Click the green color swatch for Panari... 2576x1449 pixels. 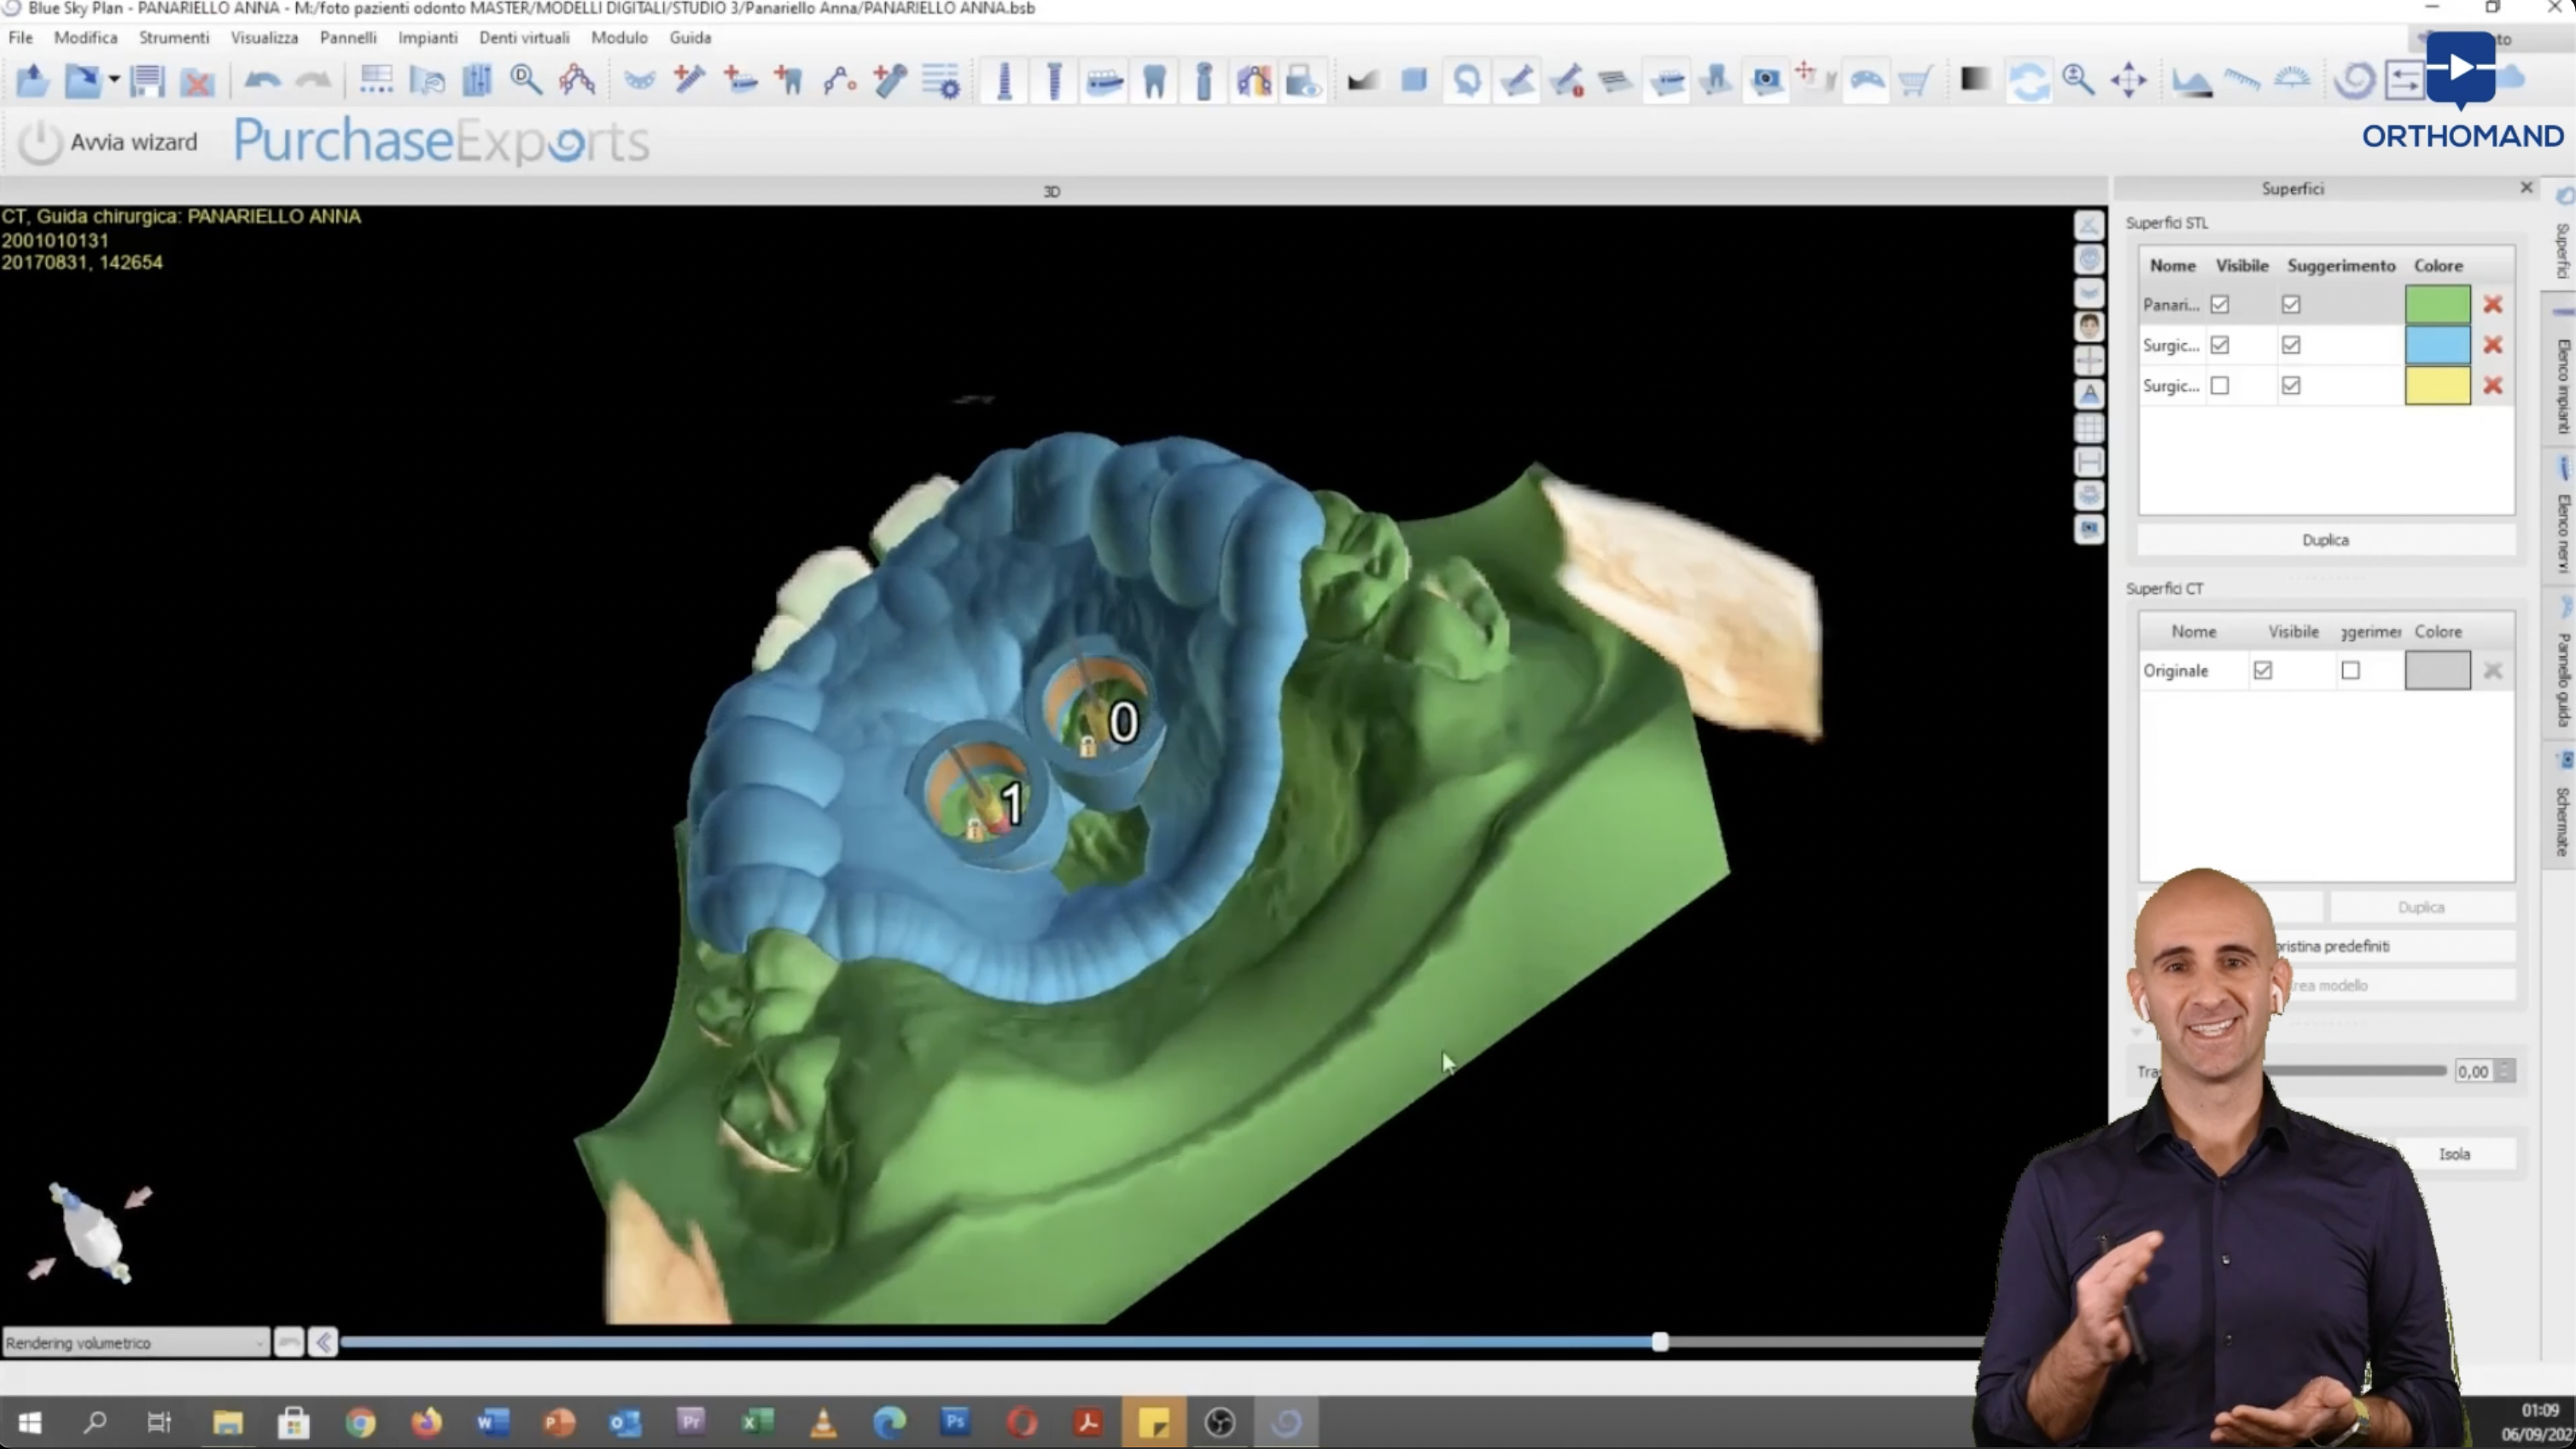2437,304
